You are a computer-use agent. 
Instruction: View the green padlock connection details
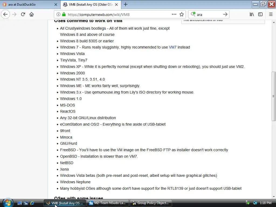64,15
